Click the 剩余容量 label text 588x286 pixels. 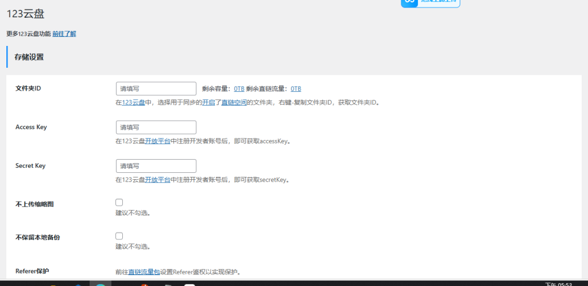pos(216,89)
